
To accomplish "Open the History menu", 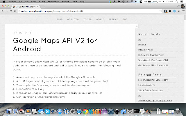I will (x=42, y=1).
